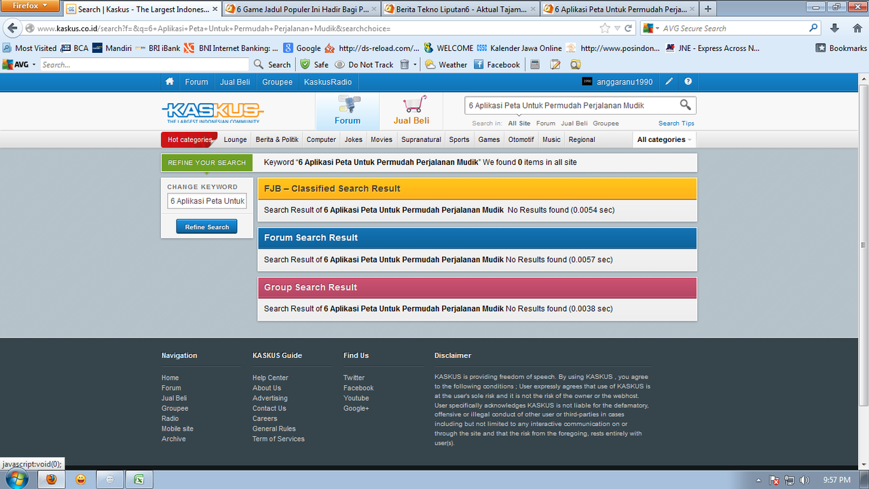Click the AVG trash can icon

click(405, 65)
